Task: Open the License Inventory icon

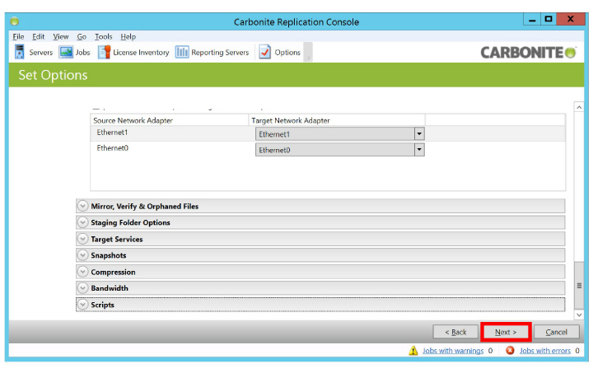Action: coord(104,52)
